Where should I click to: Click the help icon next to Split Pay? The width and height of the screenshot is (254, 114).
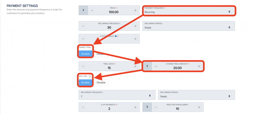(x=90, y=76)
